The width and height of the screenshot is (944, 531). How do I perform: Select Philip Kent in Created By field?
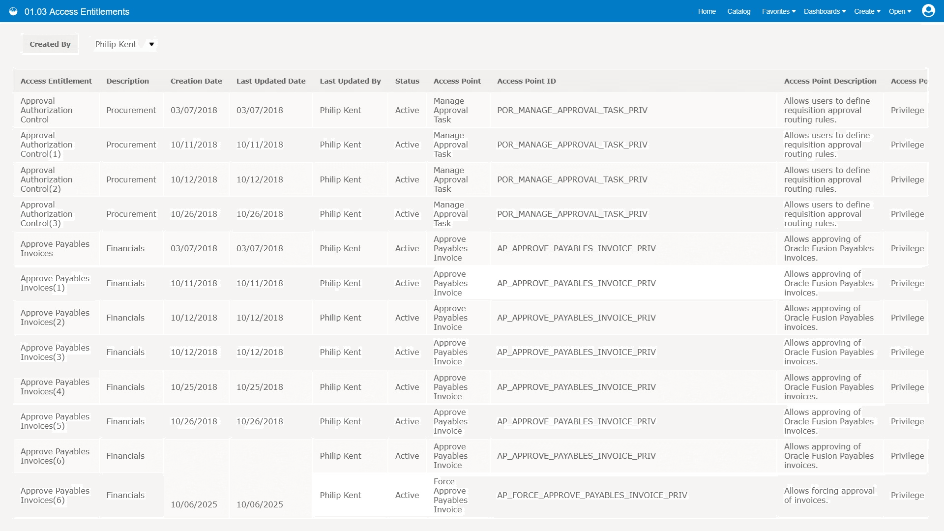pyautogui.click(x=116, y=44)
